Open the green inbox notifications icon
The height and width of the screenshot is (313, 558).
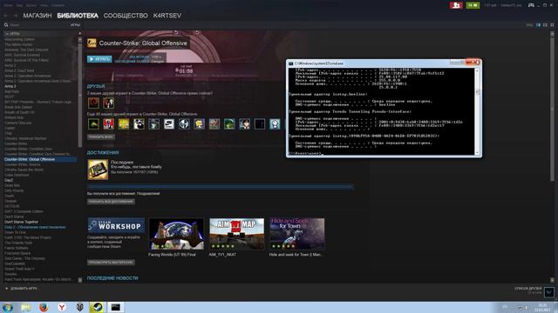pos(473,5)
